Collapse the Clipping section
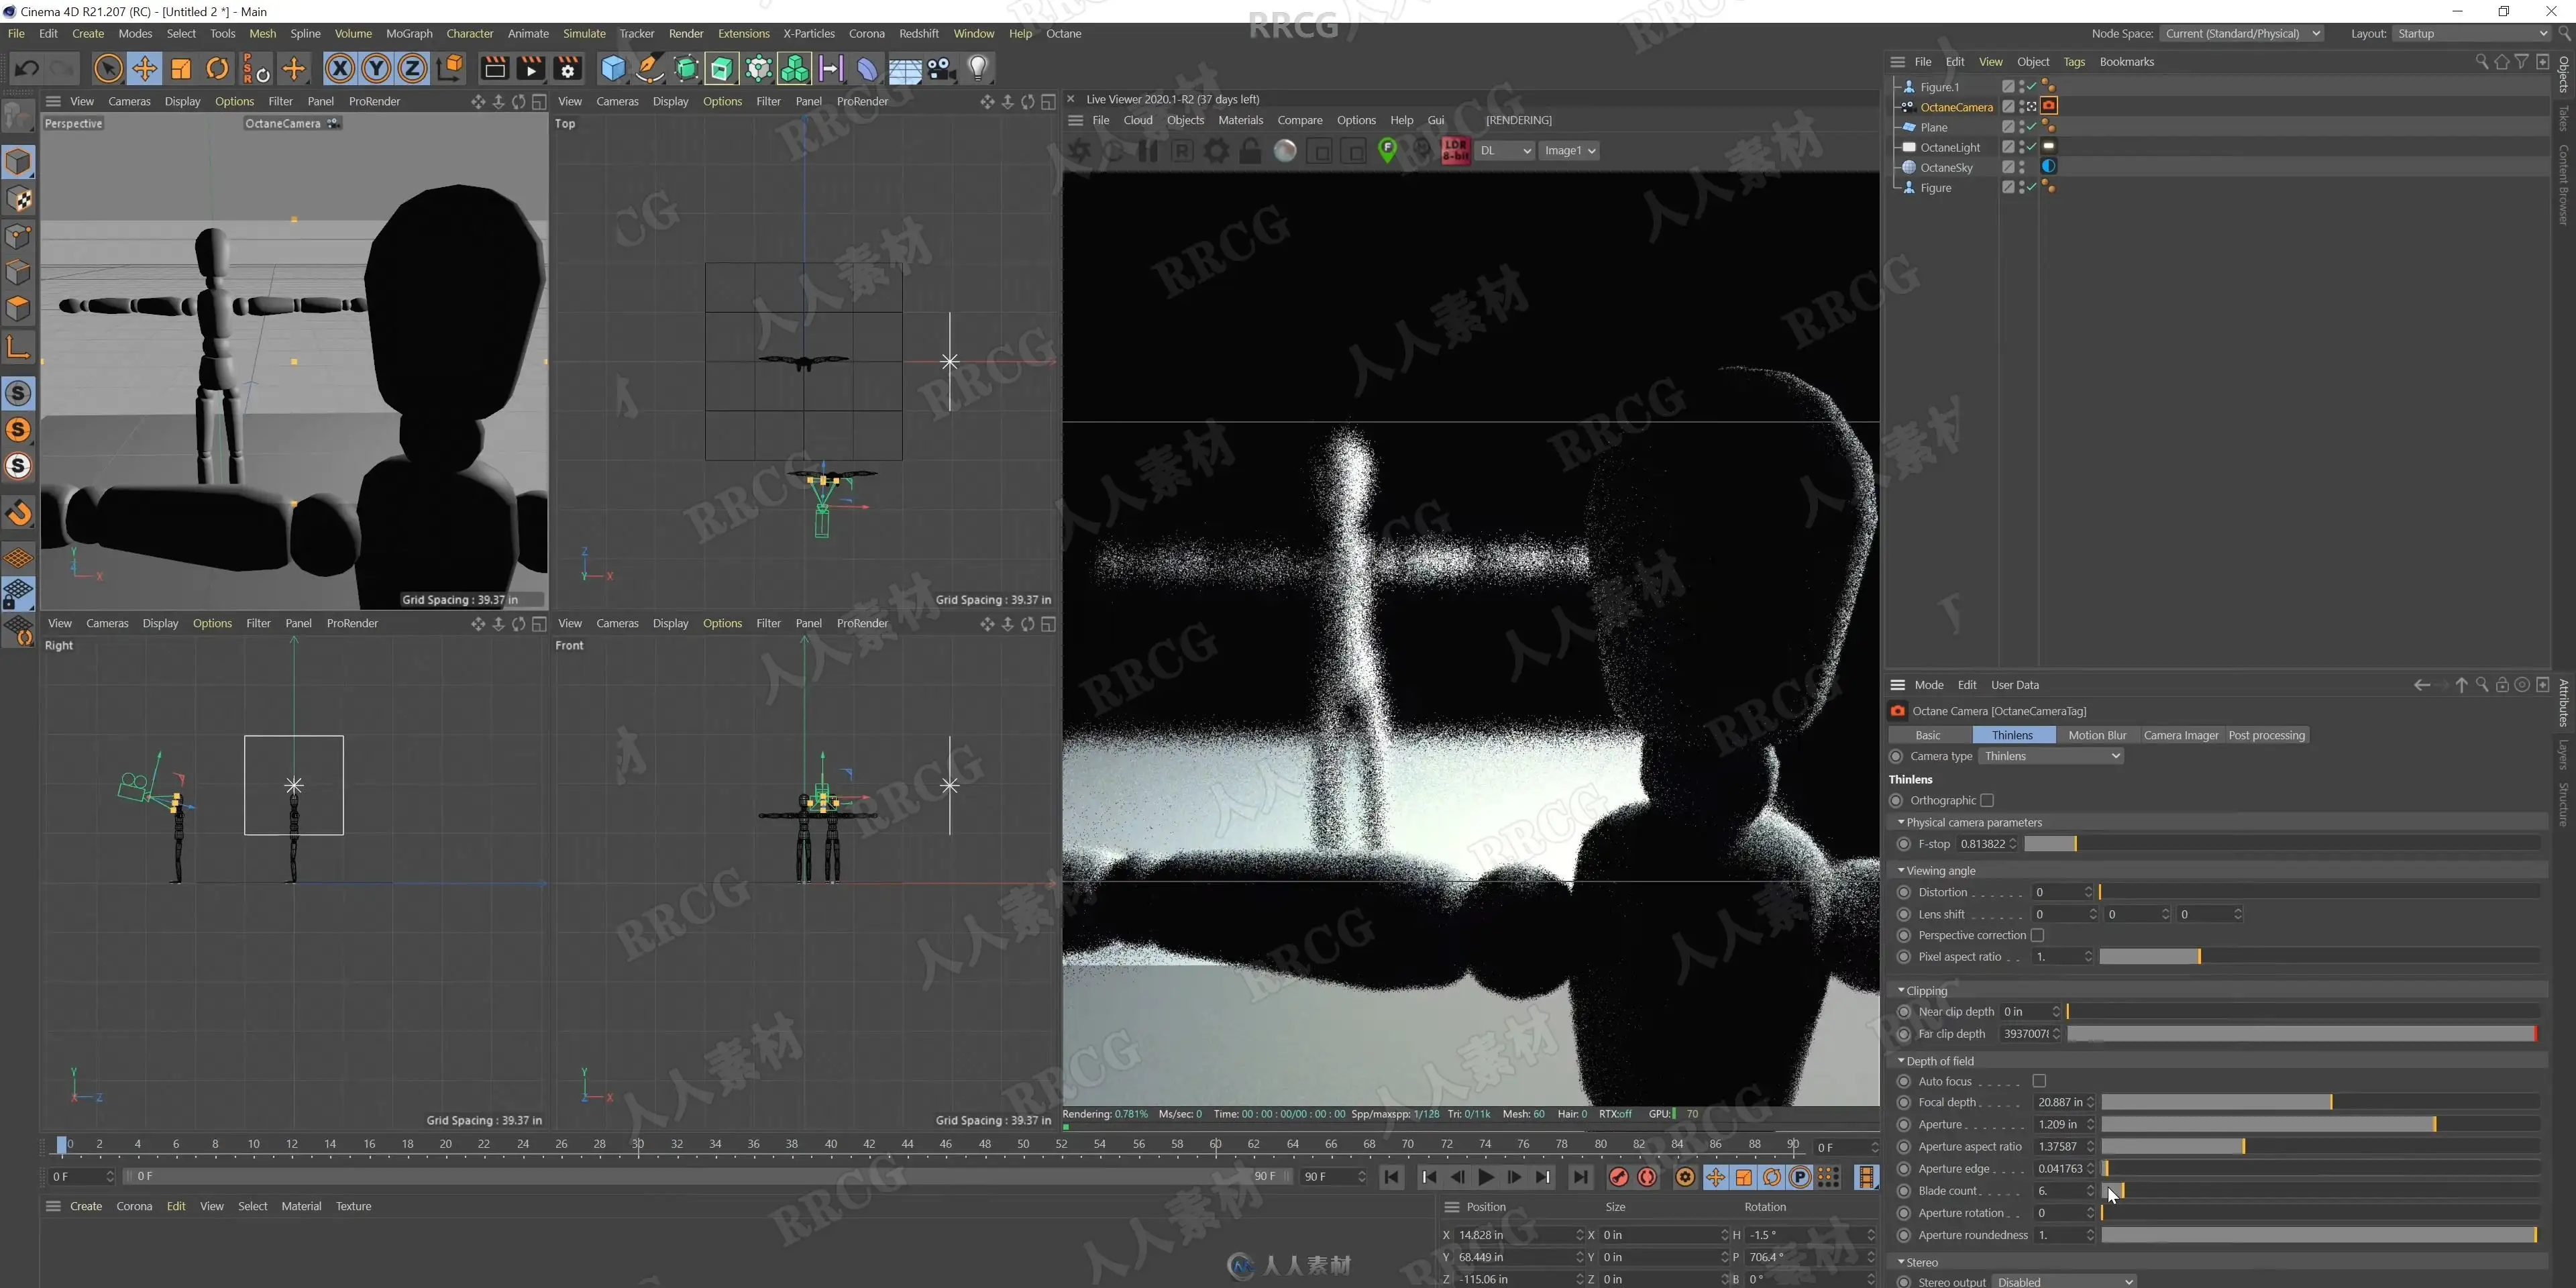This screenshot has width=2576, height=1288. 1901,990
